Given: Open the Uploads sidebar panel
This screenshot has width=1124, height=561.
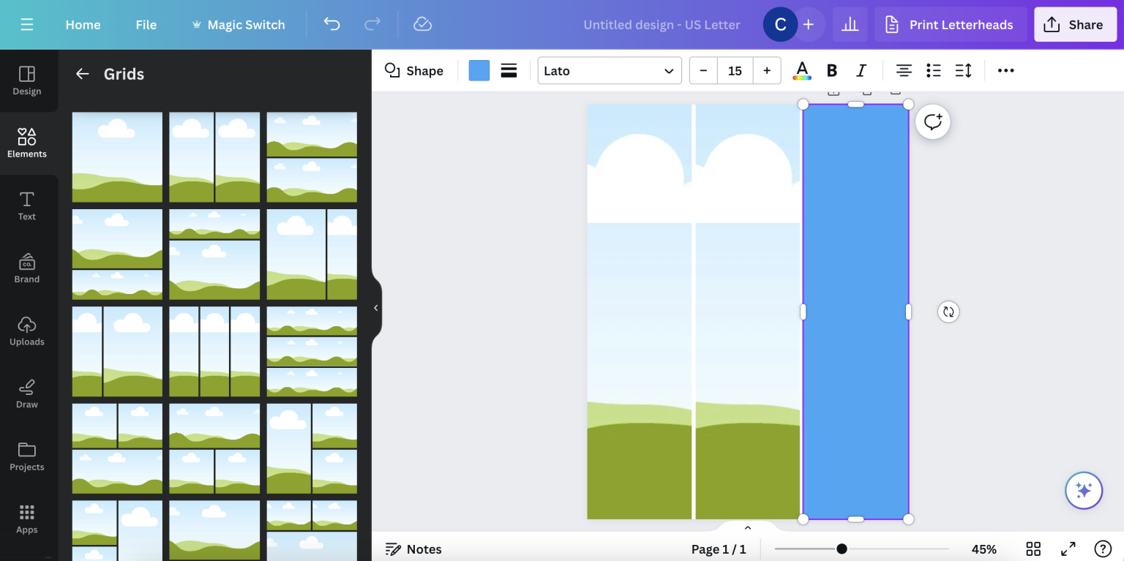Looking at the screenshot, I should pos(27,331).
